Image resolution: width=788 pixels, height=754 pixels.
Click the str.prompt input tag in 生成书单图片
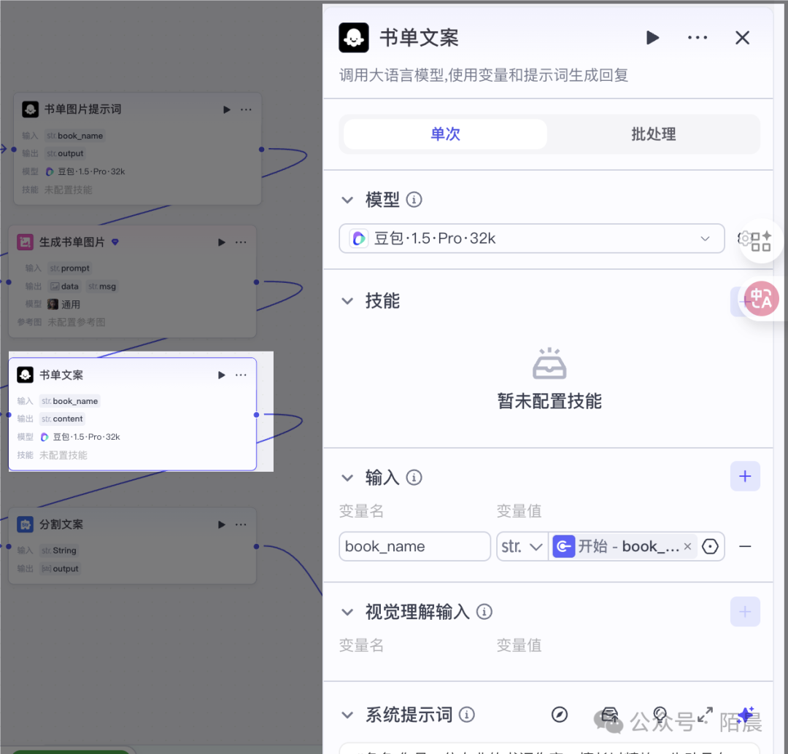[70, 268]
